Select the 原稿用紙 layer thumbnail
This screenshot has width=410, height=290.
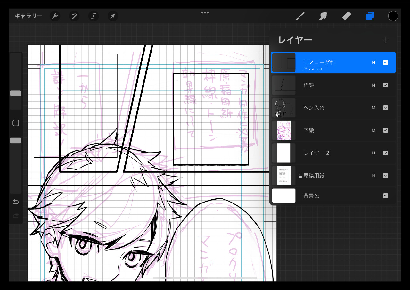[284, 176]
